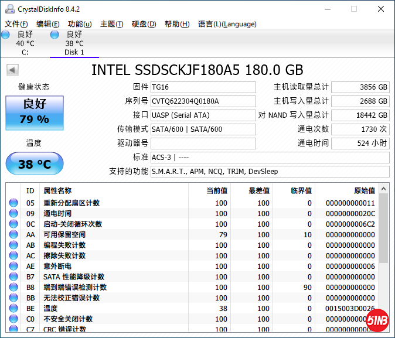
Task: Click status orb for attribute 05 重新分配扇区计数
Action: (x=13, y=203)
